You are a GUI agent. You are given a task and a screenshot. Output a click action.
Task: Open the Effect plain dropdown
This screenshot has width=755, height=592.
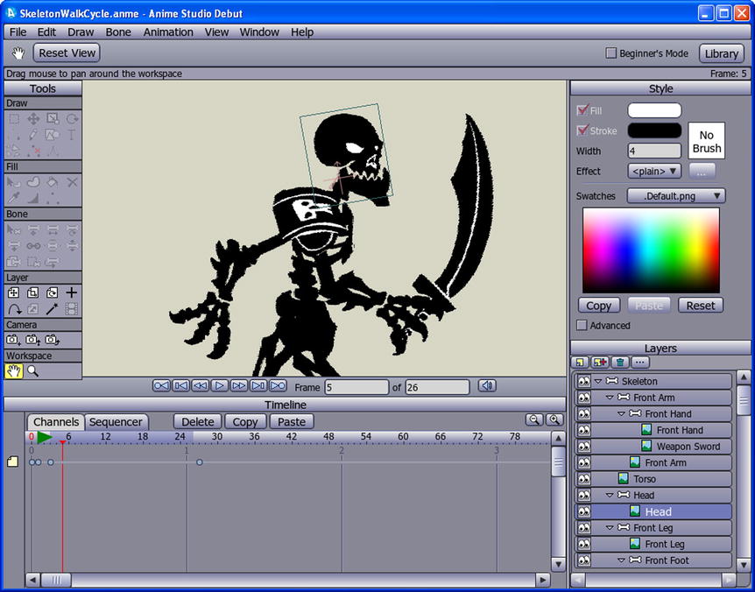coord(654,172)
